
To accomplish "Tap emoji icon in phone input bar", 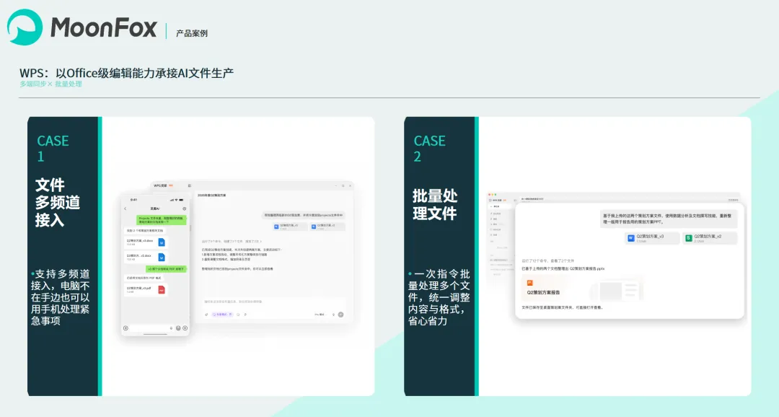I will [178, 328].
